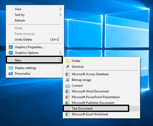Expand the Sort by submenu arrow
Image resolution: width=153 pixels, height=126 pixels.
(60, 15)
